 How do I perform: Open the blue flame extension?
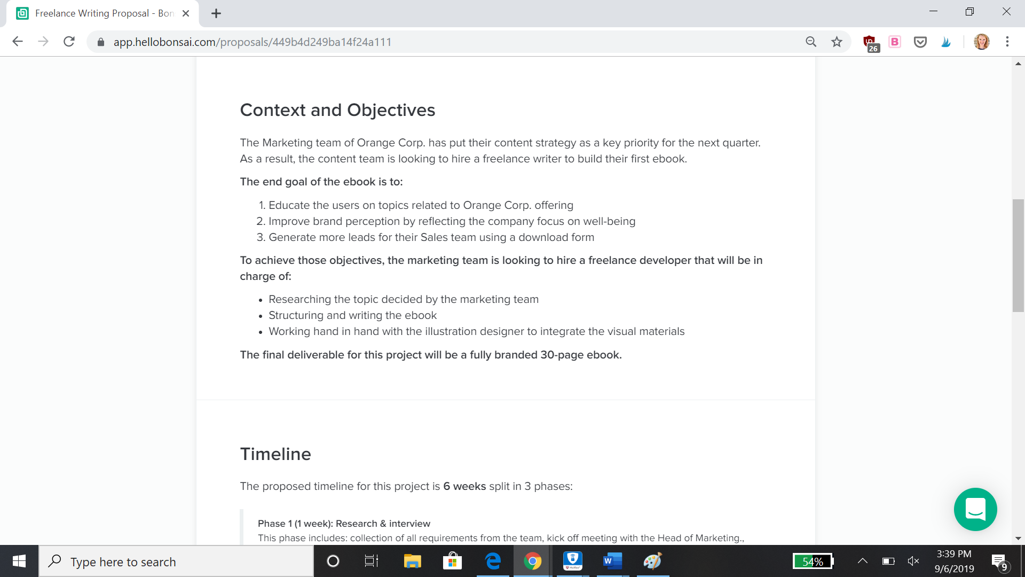[946, 42]
